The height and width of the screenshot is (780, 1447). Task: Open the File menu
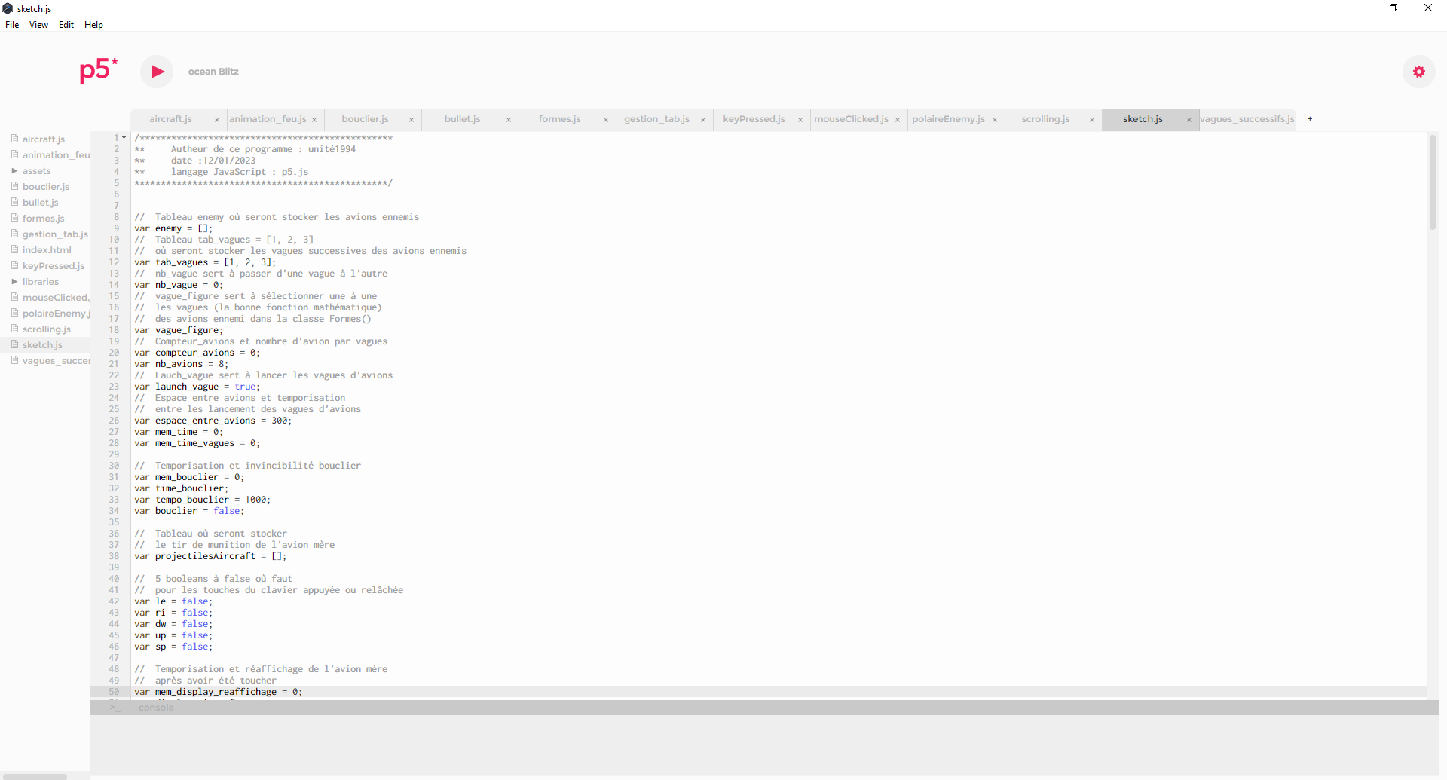tap(12, 25)
